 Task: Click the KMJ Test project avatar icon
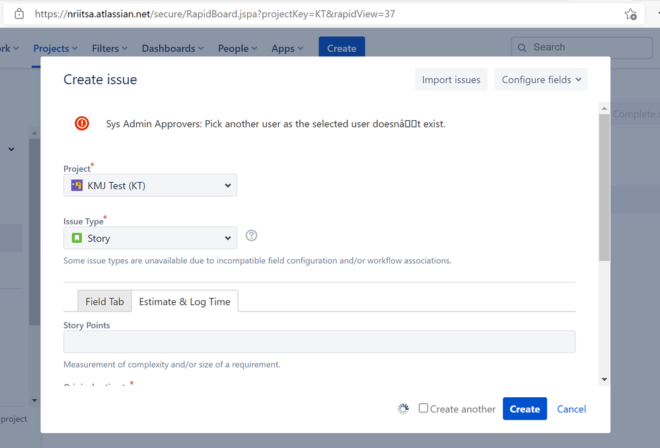pyautogui.click(x=77, y=185)
